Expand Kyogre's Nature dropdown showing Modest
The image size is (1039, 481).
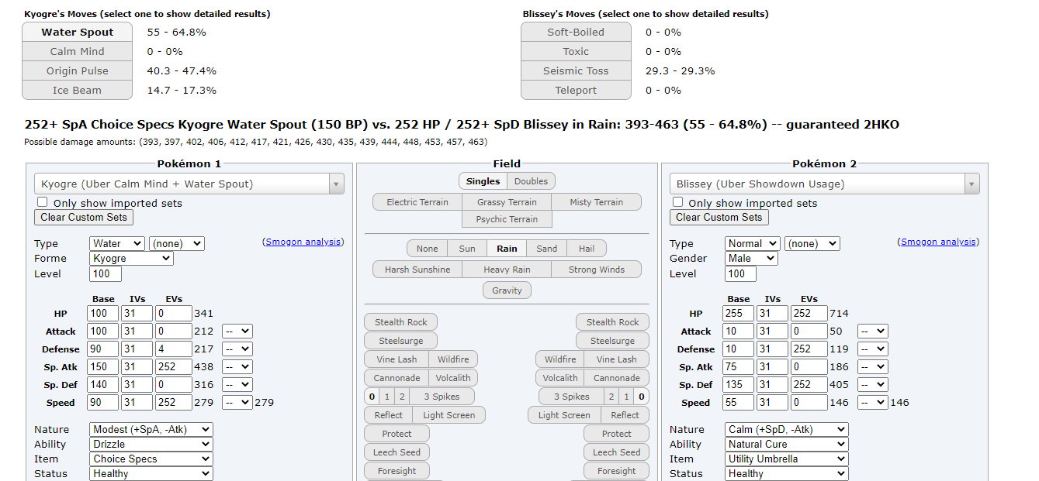(151, 429)
